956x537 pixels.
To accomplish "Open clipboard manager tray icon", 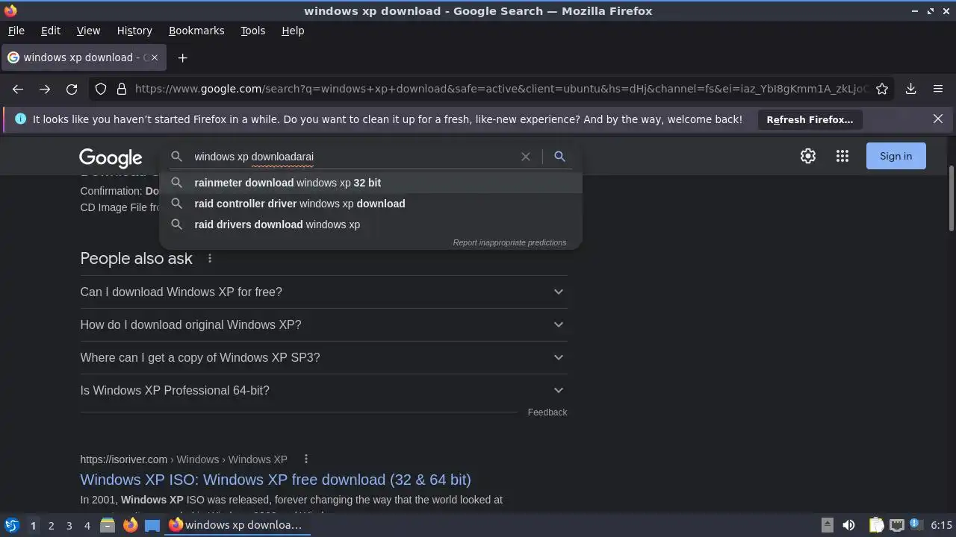I will pos(877,525).
